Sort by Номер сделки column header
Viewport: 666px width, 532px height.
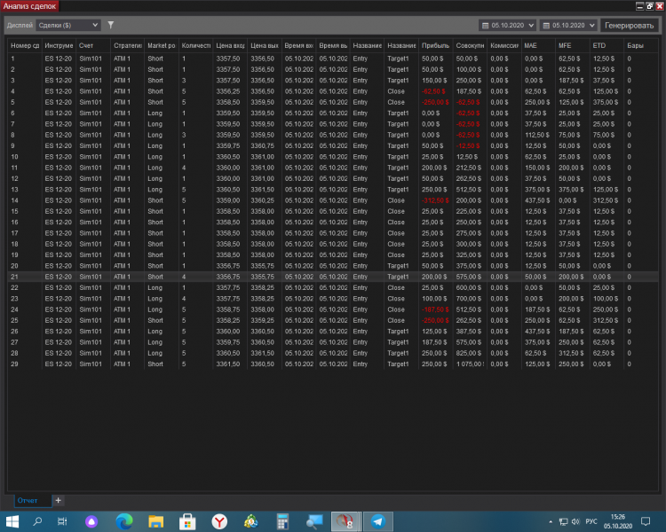(x=25, y=45)
